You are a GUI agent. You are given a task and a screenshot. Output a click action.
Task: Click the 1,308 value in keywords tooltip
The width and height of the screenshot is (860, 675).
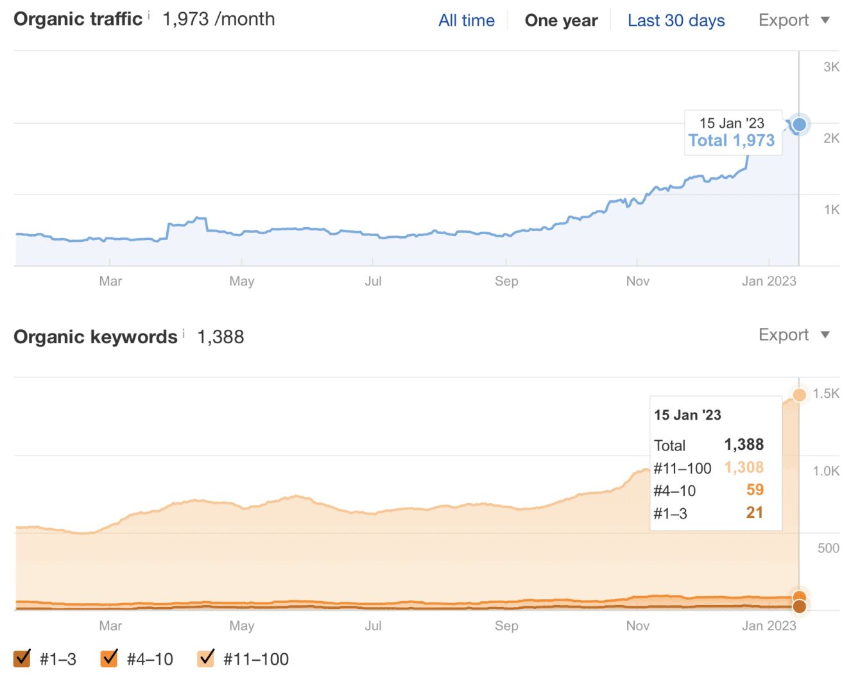(744, 468)
